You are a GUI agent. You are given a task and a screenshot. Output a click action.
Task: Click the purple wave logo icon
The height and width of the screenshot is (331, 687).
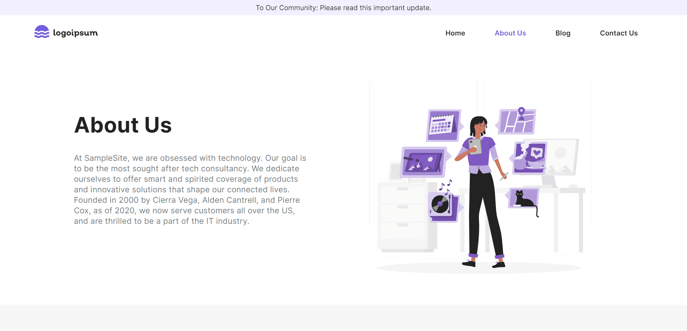pyautogui.click(x=42, y=32)
